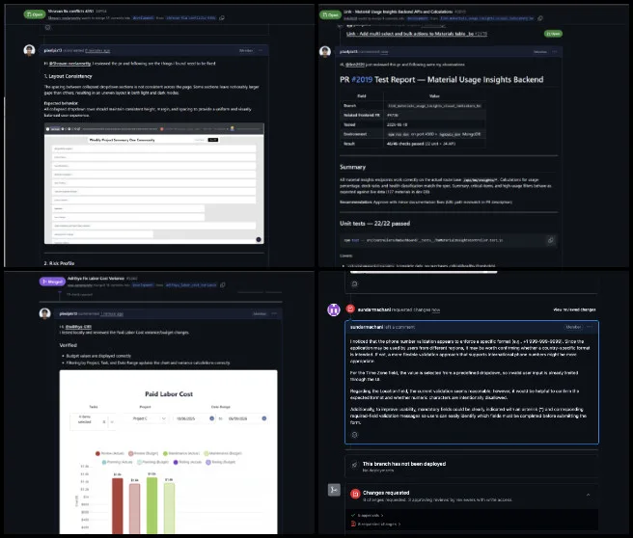Clear Tasks selection with the x icon
Screen dimensions: 633x538
click(104, 422)
